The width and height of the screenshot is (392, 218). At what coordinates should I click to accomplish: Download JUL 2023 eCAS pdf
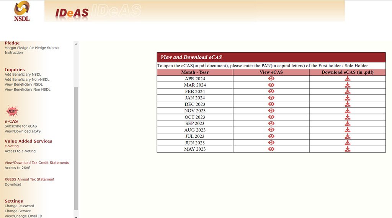[348, 136]
